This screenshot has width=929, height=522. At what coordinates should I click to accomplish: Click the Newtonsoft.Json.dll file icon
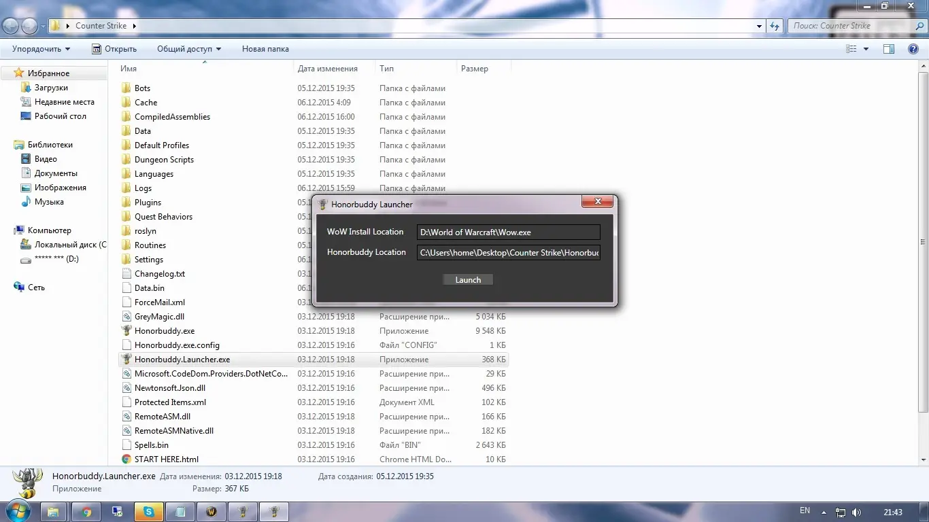click(x=126, y=388)
